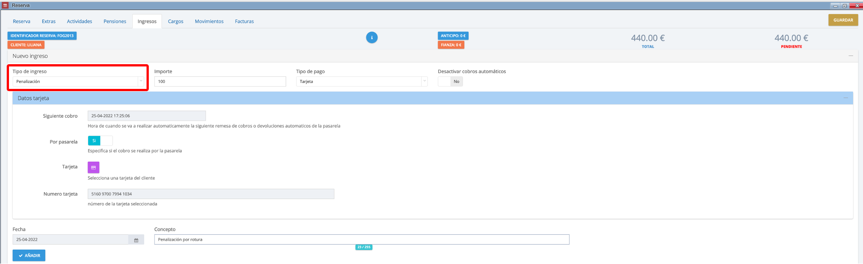Screen dimensions: 863x264
Task: Open the card selector purple icon
Action: click(93, 167)
